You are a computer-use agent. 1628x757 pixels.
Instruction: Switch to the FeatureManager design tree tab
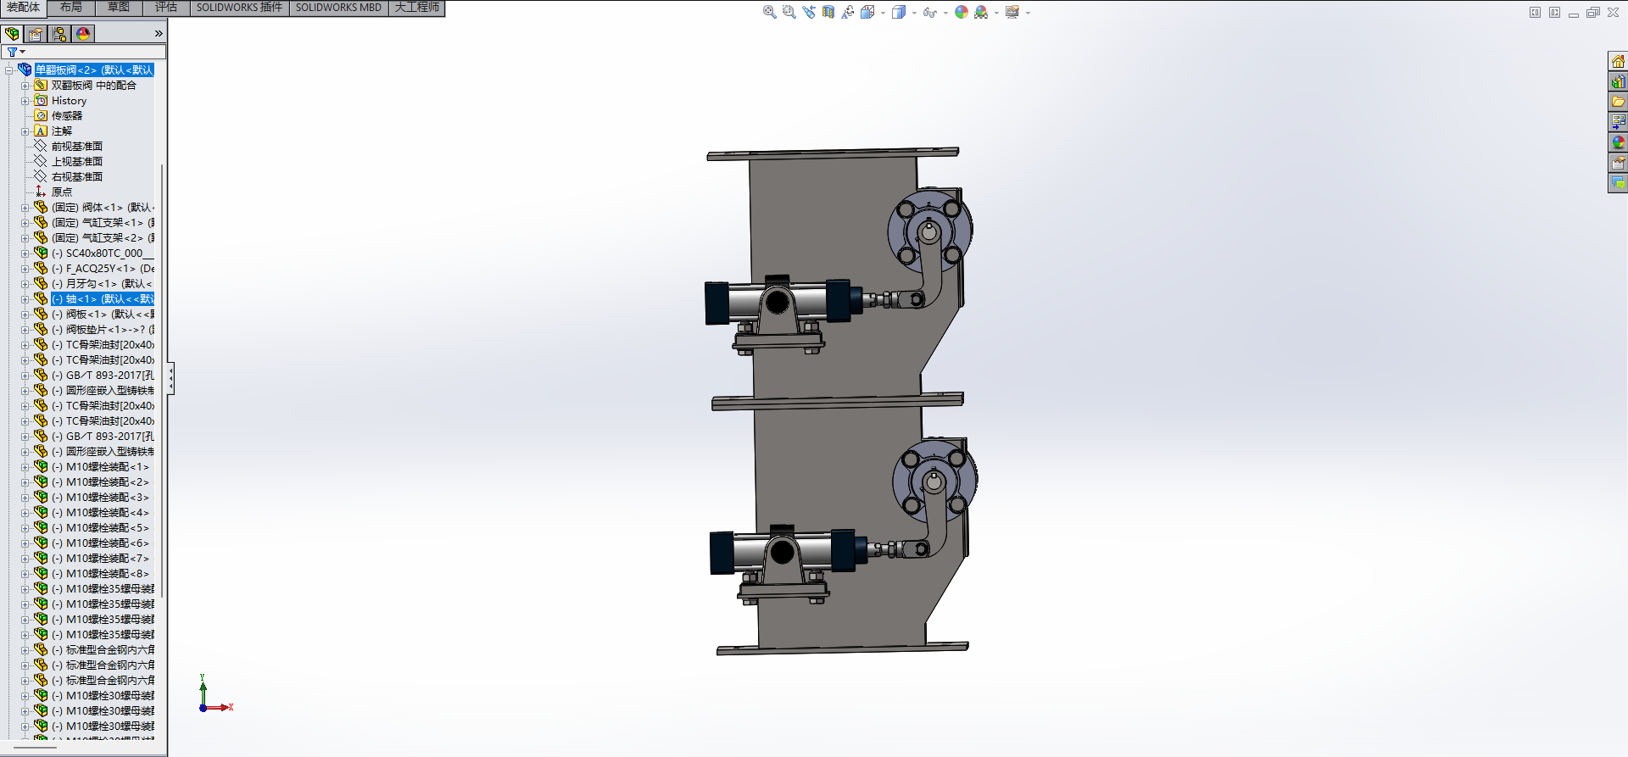[12, 34]
